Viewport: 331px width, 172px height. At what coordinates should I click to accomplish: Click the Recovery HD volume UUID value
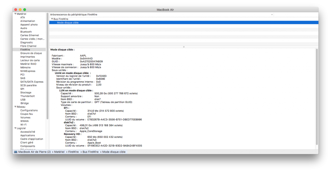tap(115, 146)
